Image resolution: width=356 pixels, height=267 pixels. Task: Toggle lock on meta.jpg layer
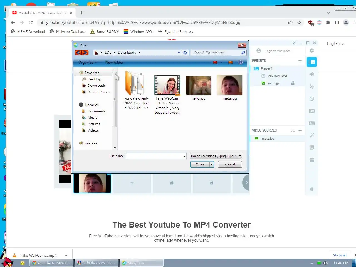tap(293, 83)
